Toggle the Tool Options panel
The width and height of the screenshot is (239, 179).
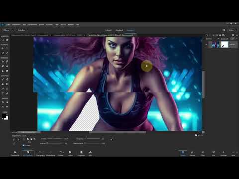(x=28, y=154)
